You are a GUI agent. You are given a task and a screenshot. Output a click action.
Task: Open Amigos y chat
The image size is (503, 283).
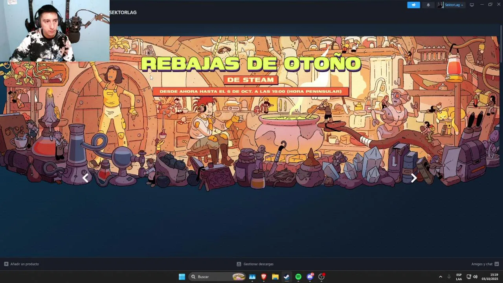[x=482, y=264]
